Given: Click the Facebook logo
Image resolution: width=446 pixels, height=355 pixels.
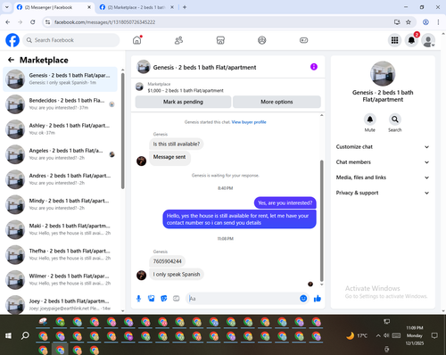Looking at the screenshot, I should 12,40.
